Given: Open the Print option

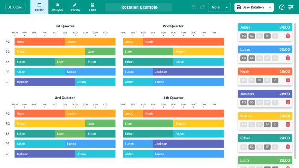Looking at the screenshot, I should tap(93, 7).
